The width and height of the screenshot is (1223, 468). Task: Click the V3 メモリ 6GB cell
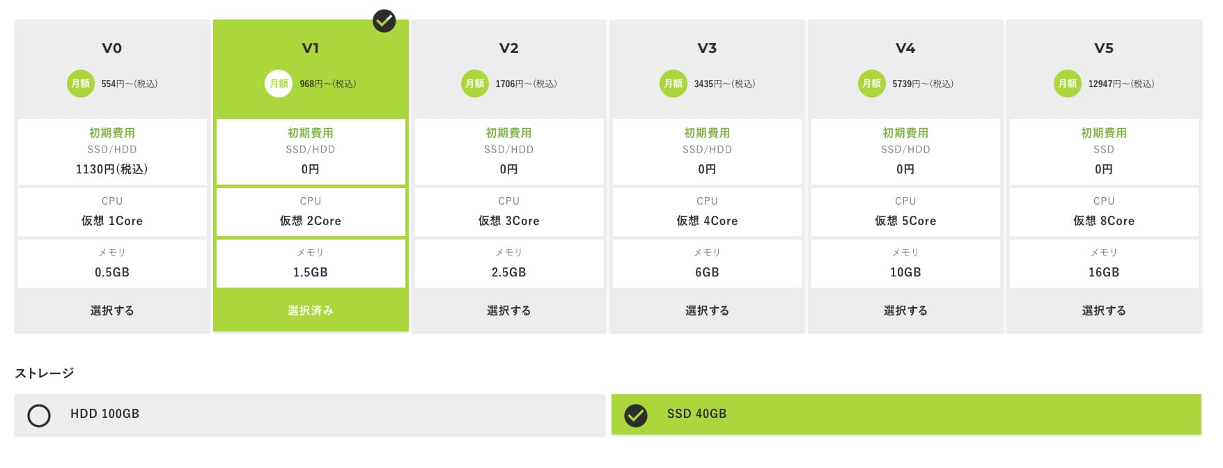(x=707, y=264)
